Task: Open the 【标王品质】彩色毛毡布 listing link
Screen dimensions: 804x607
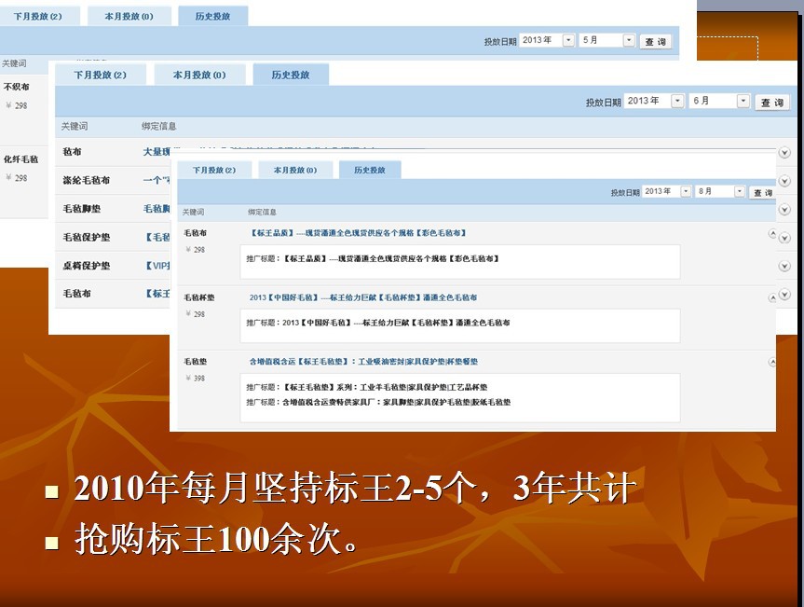Action: tap(358, 233)
